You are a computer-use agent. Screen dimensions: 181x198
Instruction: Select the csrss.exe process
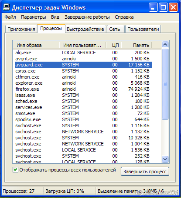(x=84, y=71)
